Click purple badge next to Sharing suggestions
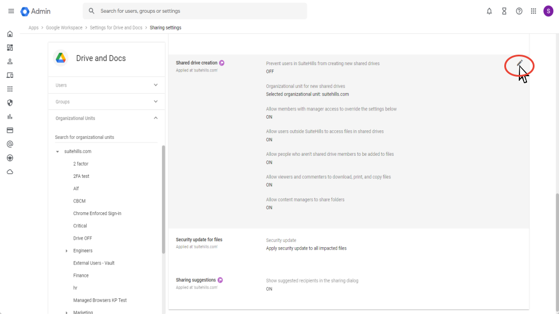 tap(220, 280)
